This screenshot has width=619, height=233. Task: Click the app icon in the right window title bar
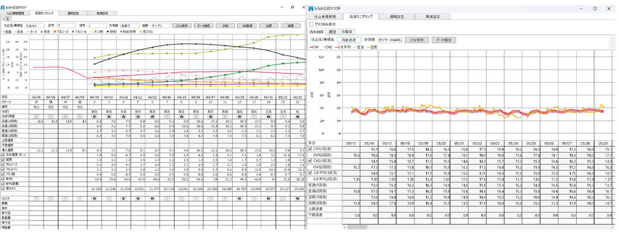pos(311,8)
